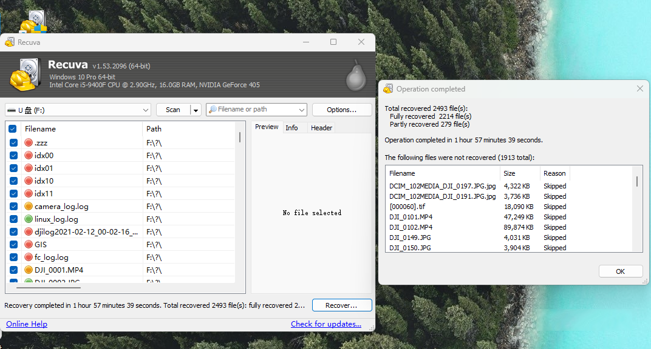651x349 pixels.
Task: Toggle the select-all checkbox in Filename header
Action: pos(13,128)
